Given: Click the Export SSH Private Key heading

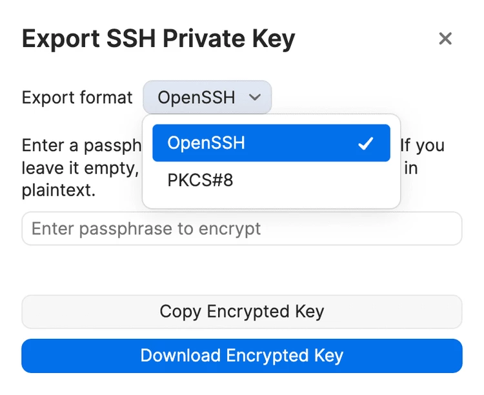Looking at the screenshot, I should pos(159,39).
